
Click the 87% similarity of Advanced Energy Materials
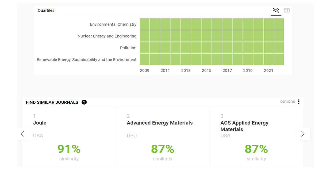[162, 149]
